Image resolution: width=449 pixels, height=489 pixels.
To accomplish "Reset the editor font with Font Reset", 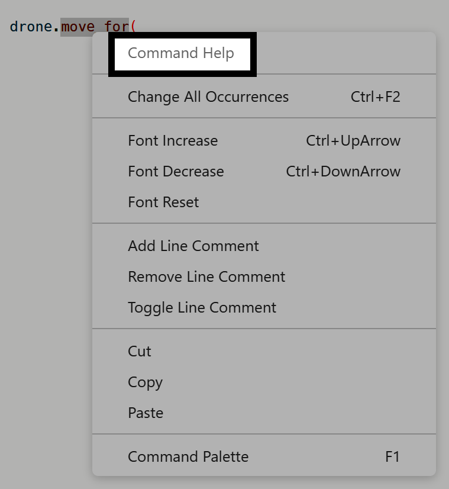I will [x=163, y=202].
